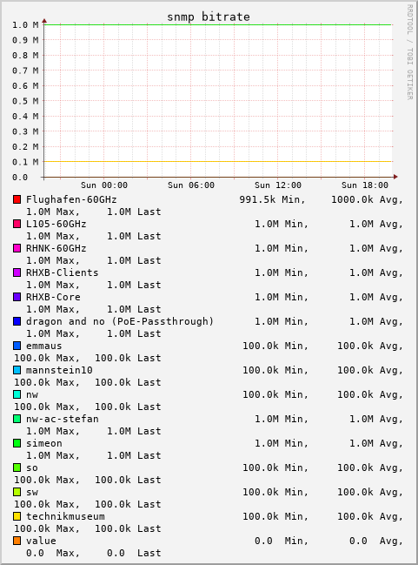Select the magenta RHNK-60GHz color swatch

(x=17, y=248)
